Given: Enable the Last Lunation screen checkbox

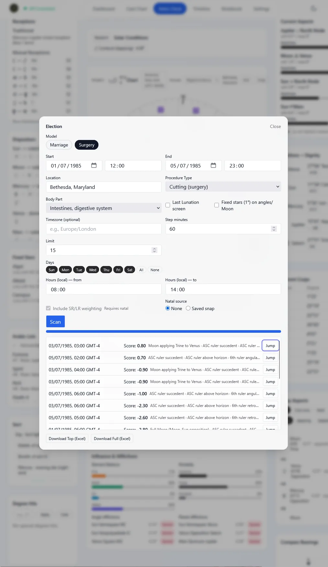Looking at the screenshot, I should coord(168,205).
